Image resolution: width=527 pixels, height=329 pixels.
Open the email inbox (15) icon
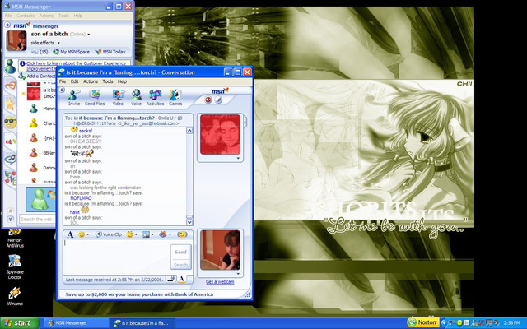tap(40, 52)
